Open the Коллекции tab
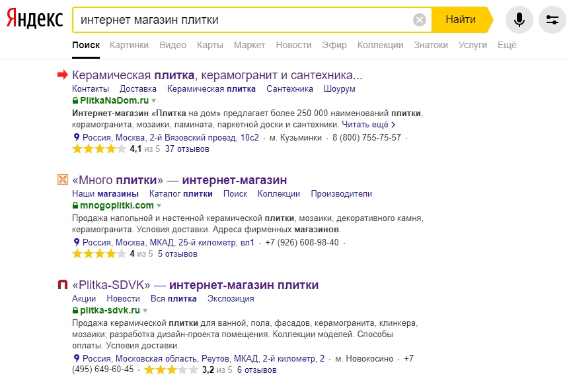The image size is (571, 384). [x=380, y=45]
